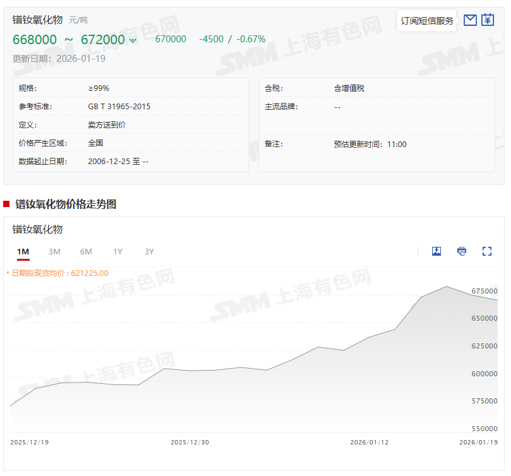The width and height of the screenshot is (511, 476).
Task: Click the 镨钕氧化物价格走势图 section heading
Action: click(66, 204)
